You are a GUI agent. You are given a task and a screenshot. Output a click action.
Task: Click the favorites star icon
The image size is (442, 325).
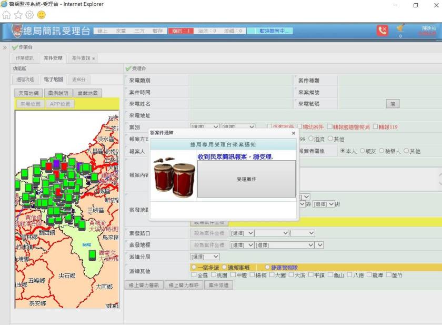coord(18,15)
